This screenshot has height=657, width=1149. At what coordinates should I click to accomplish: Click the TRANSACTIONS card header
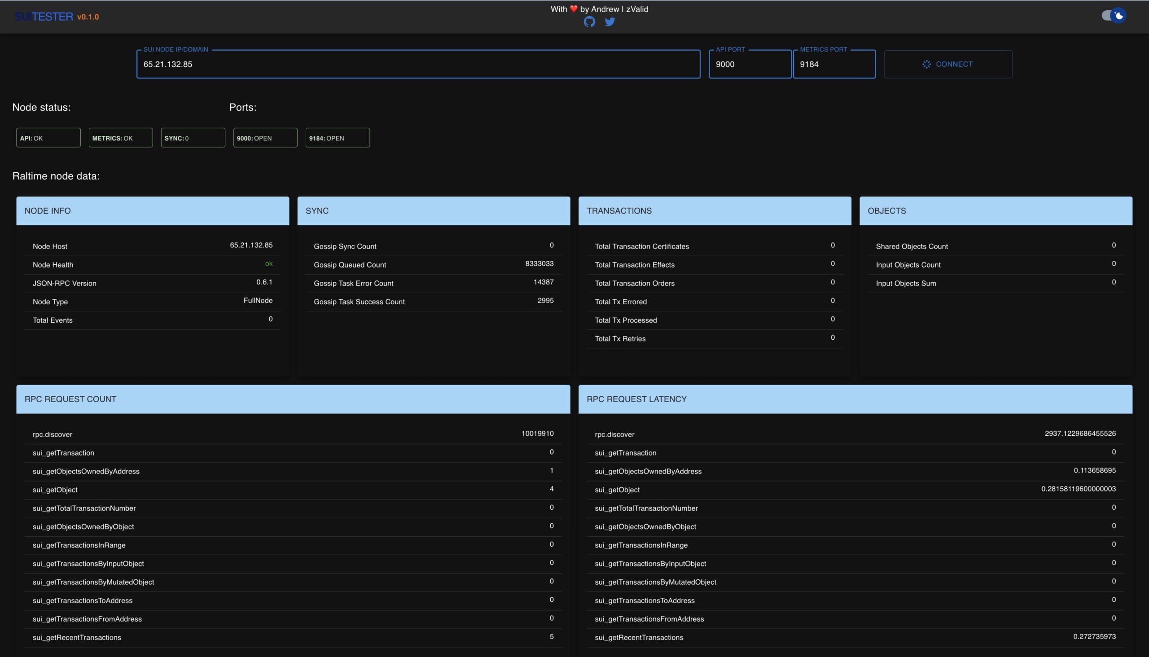[715, 211]
